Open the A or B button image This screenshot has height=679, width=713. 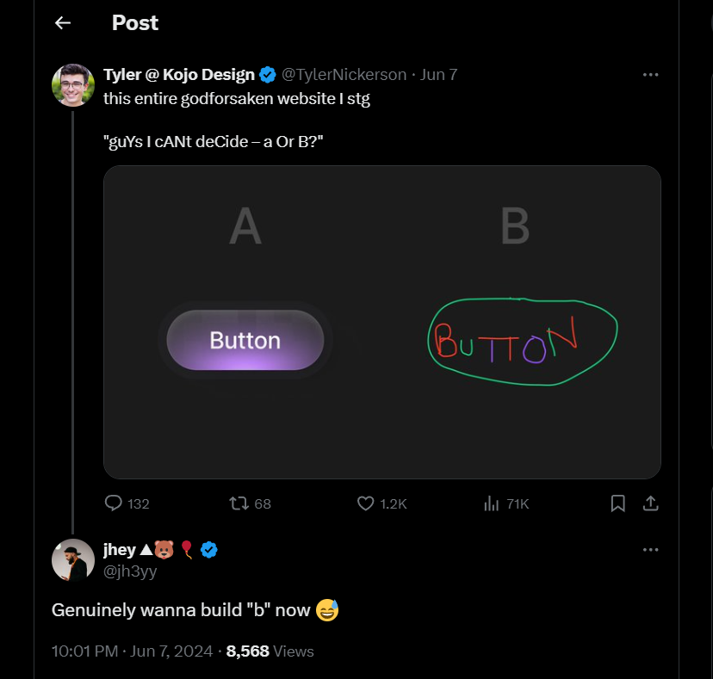(x=381, y=322)
